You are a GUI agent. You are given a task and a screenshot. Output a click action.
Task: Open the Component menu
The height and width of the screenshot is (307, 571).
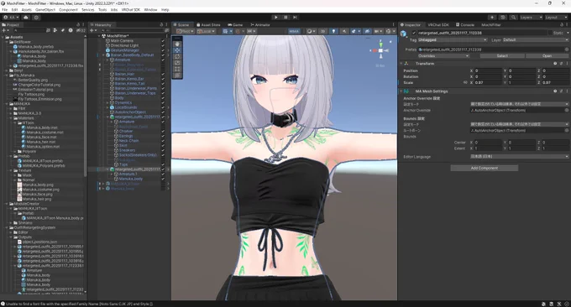tap(69, 10)
